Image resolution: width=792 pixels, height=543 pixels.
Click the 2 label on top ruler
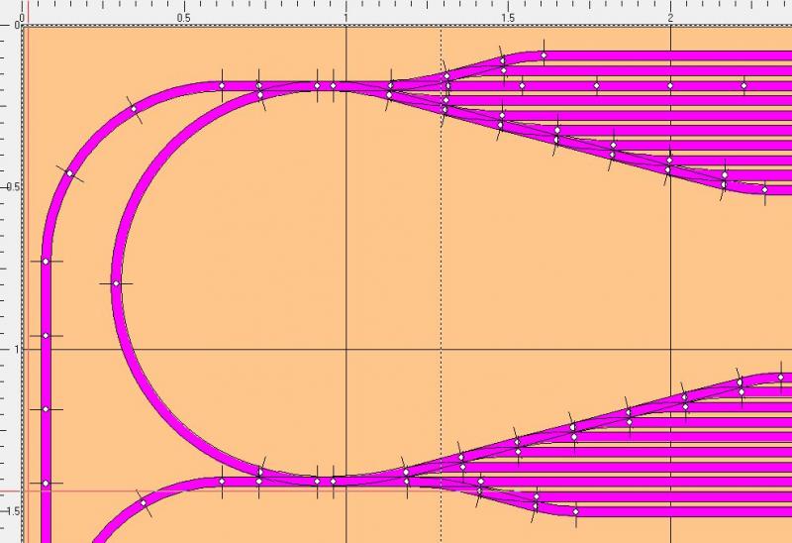click(x=670, y=18)
